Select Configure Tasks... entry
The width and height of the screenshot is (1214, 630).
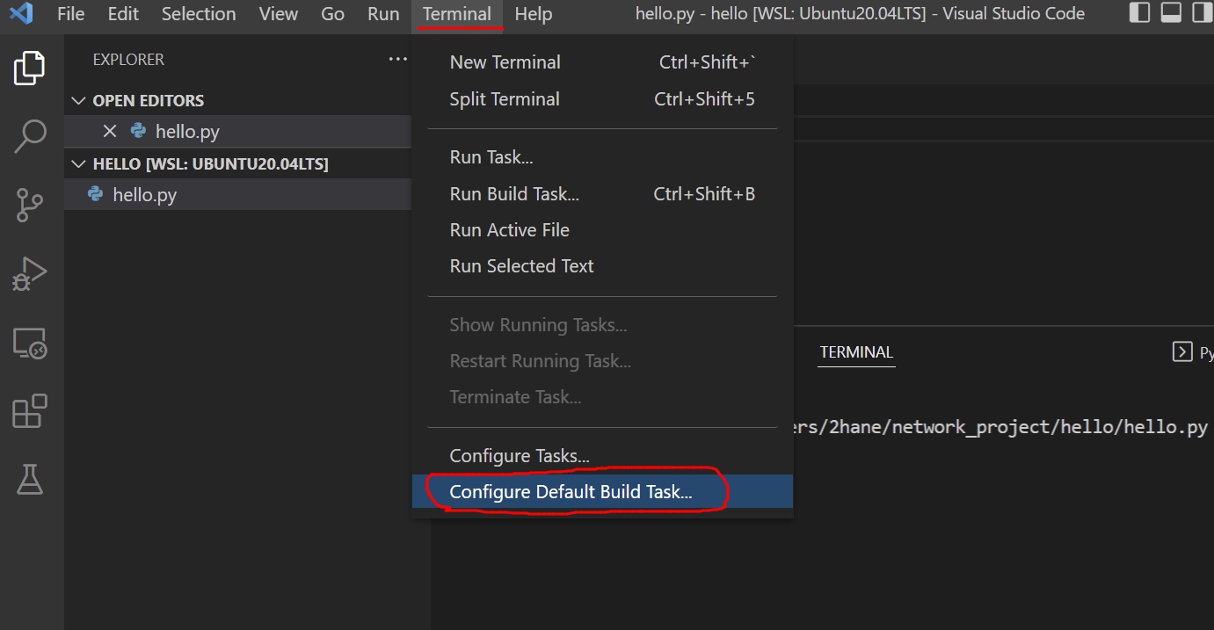pyautogui.click(x=602, y=456)
